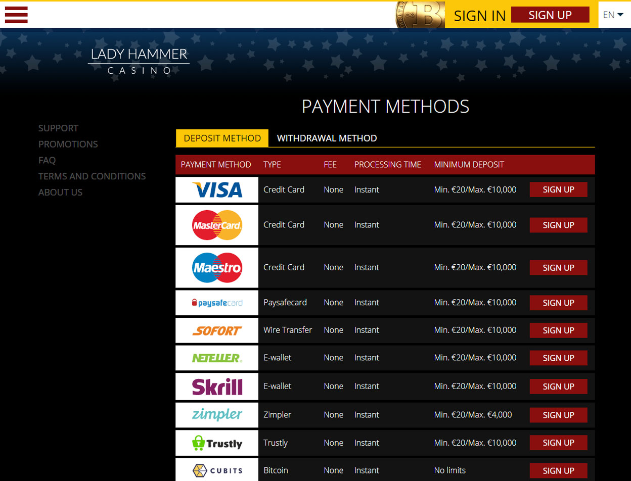
Task: Click the Wire Transfer type cell
Action: tap(288, 330)
